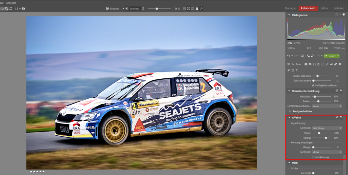The image size is (348, 175).
Task: Click the 1:1 zoom icon
Action: coord(184,8)
